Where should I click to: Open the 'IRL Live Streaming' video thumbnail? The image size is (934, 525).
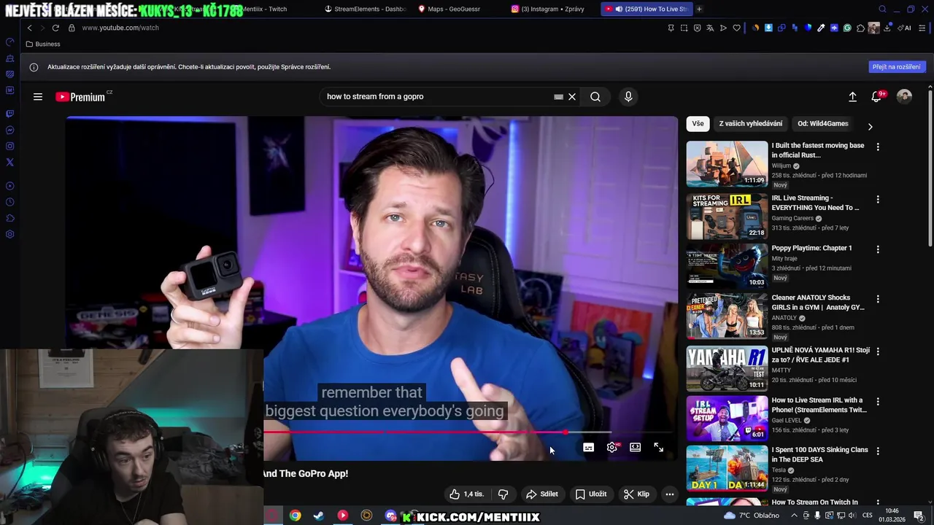[x=727, y=216]
